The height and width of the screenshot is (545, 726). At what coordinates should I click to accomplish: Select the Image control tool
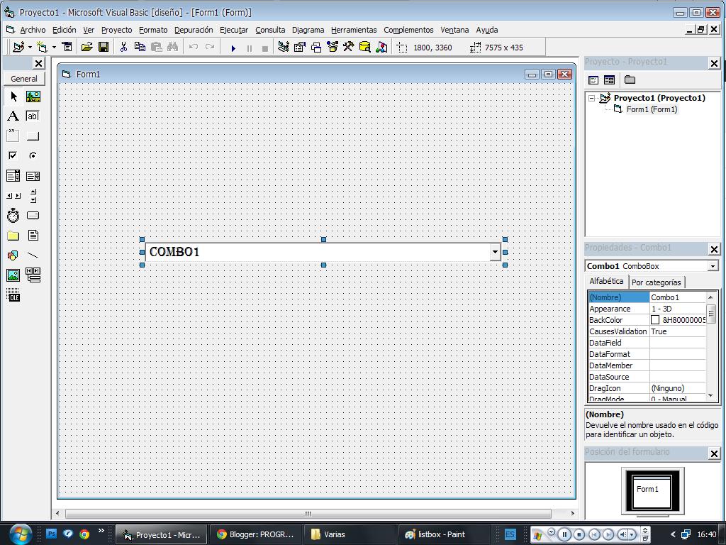[x=13, y=275]
